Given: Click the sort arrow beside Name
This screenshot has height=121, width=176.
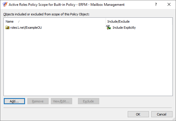Looking at the screenshot, I should pyautogui.click(x=19, y=21).
